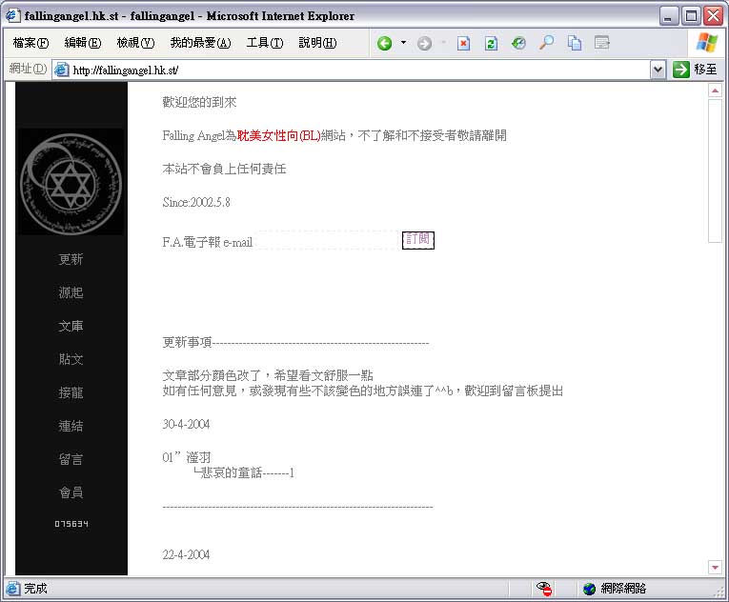Click the IE icon in title bar
729x602 pixels.
12,15
